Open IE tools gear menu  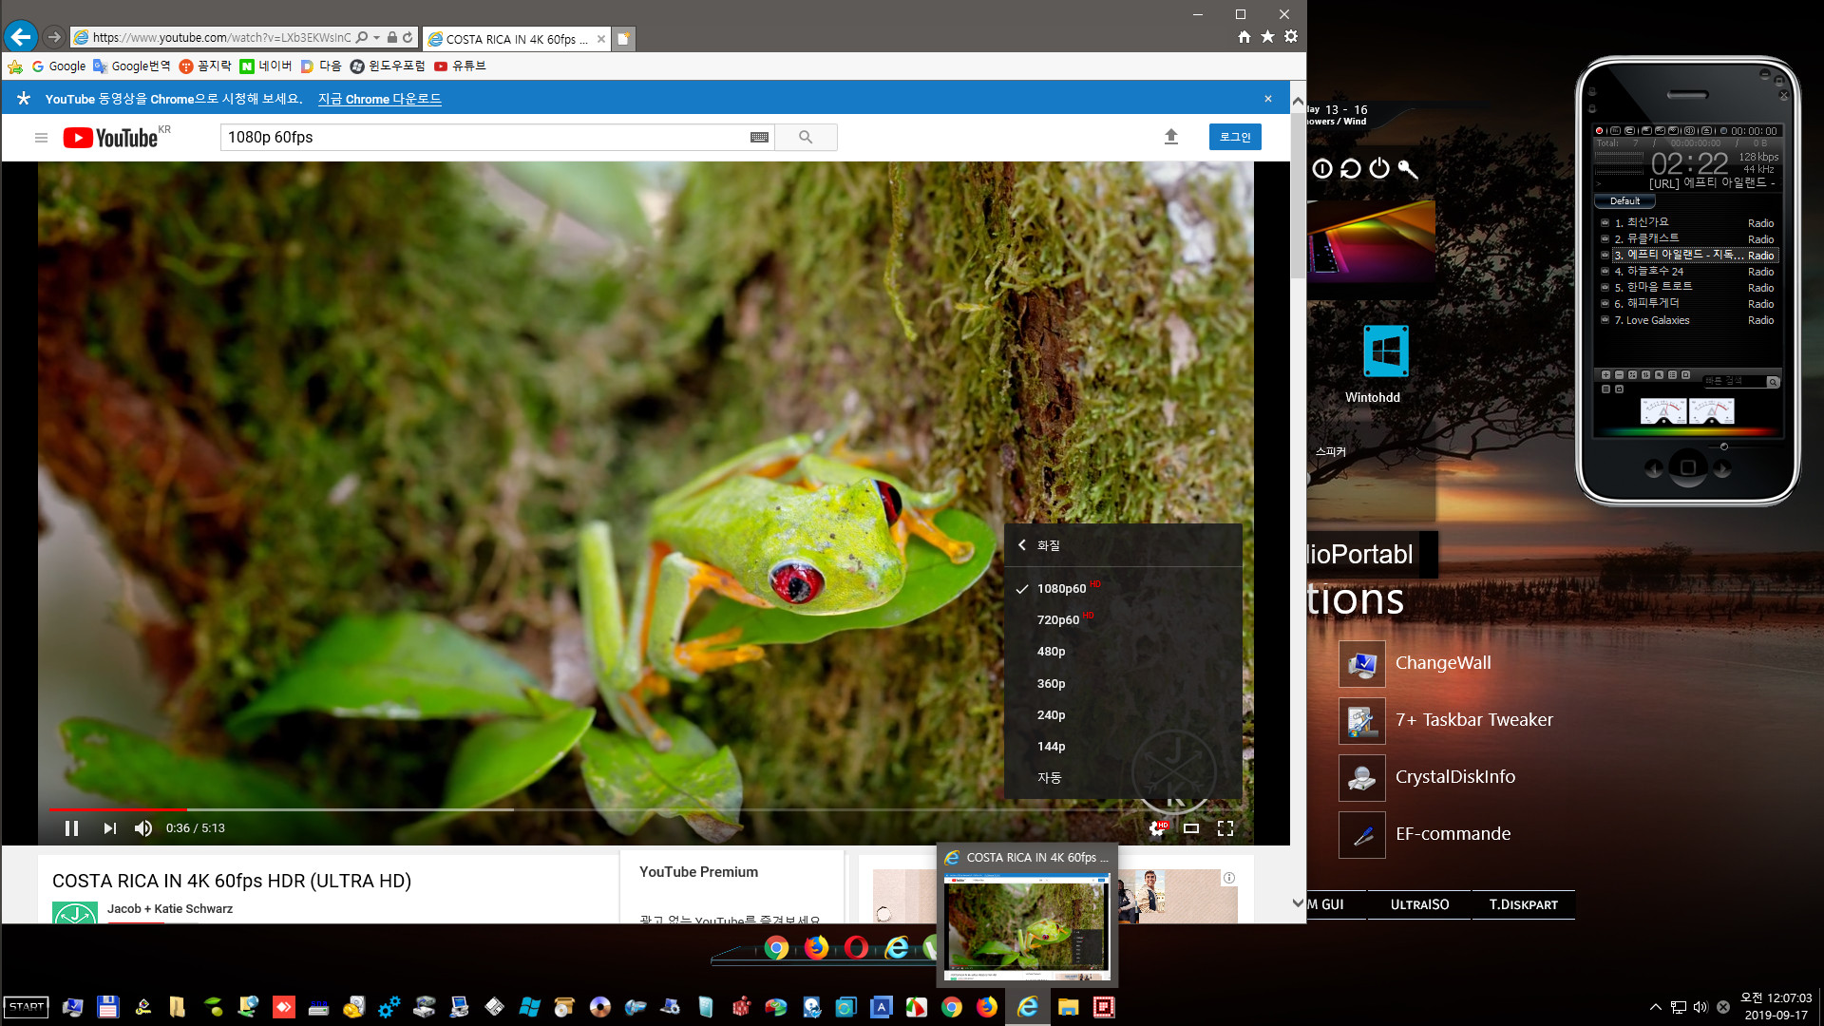[1291, 37]
